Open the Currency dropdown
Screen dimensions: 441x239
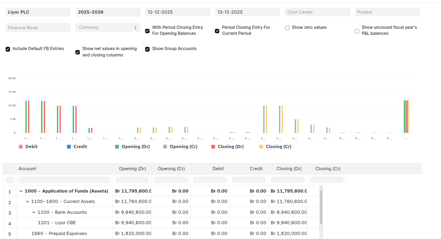108,28
